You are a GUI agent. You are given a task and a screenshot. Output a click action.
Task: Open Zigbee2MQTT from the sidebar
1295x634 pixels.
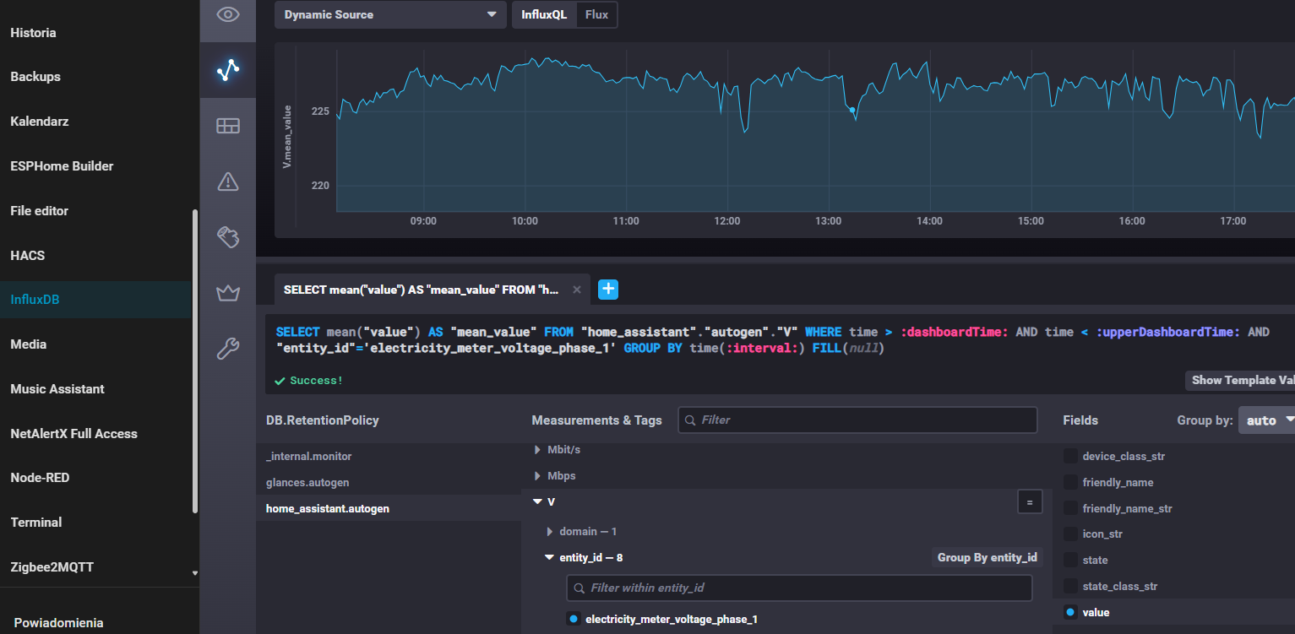pos(52,567)
